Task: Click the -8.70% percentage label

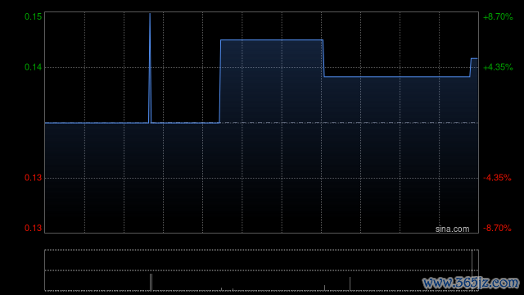Action: [497, 229]
